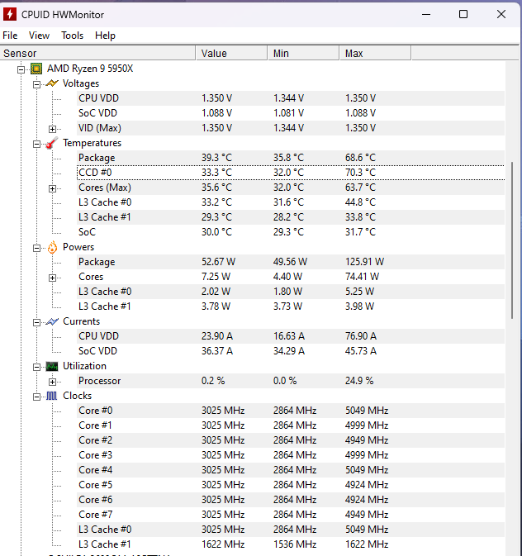The height and width of the screenshot is (556, 522).
Task: Expand the Cores (Max) temperature entry
Action: [52, 188]
